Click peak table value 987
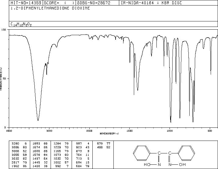This screenshot has height=169, width=218. 79,144
